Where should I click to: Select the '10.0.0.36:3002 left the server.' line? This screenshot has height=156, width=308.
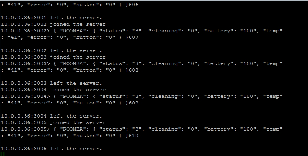(x=52, y=50)
